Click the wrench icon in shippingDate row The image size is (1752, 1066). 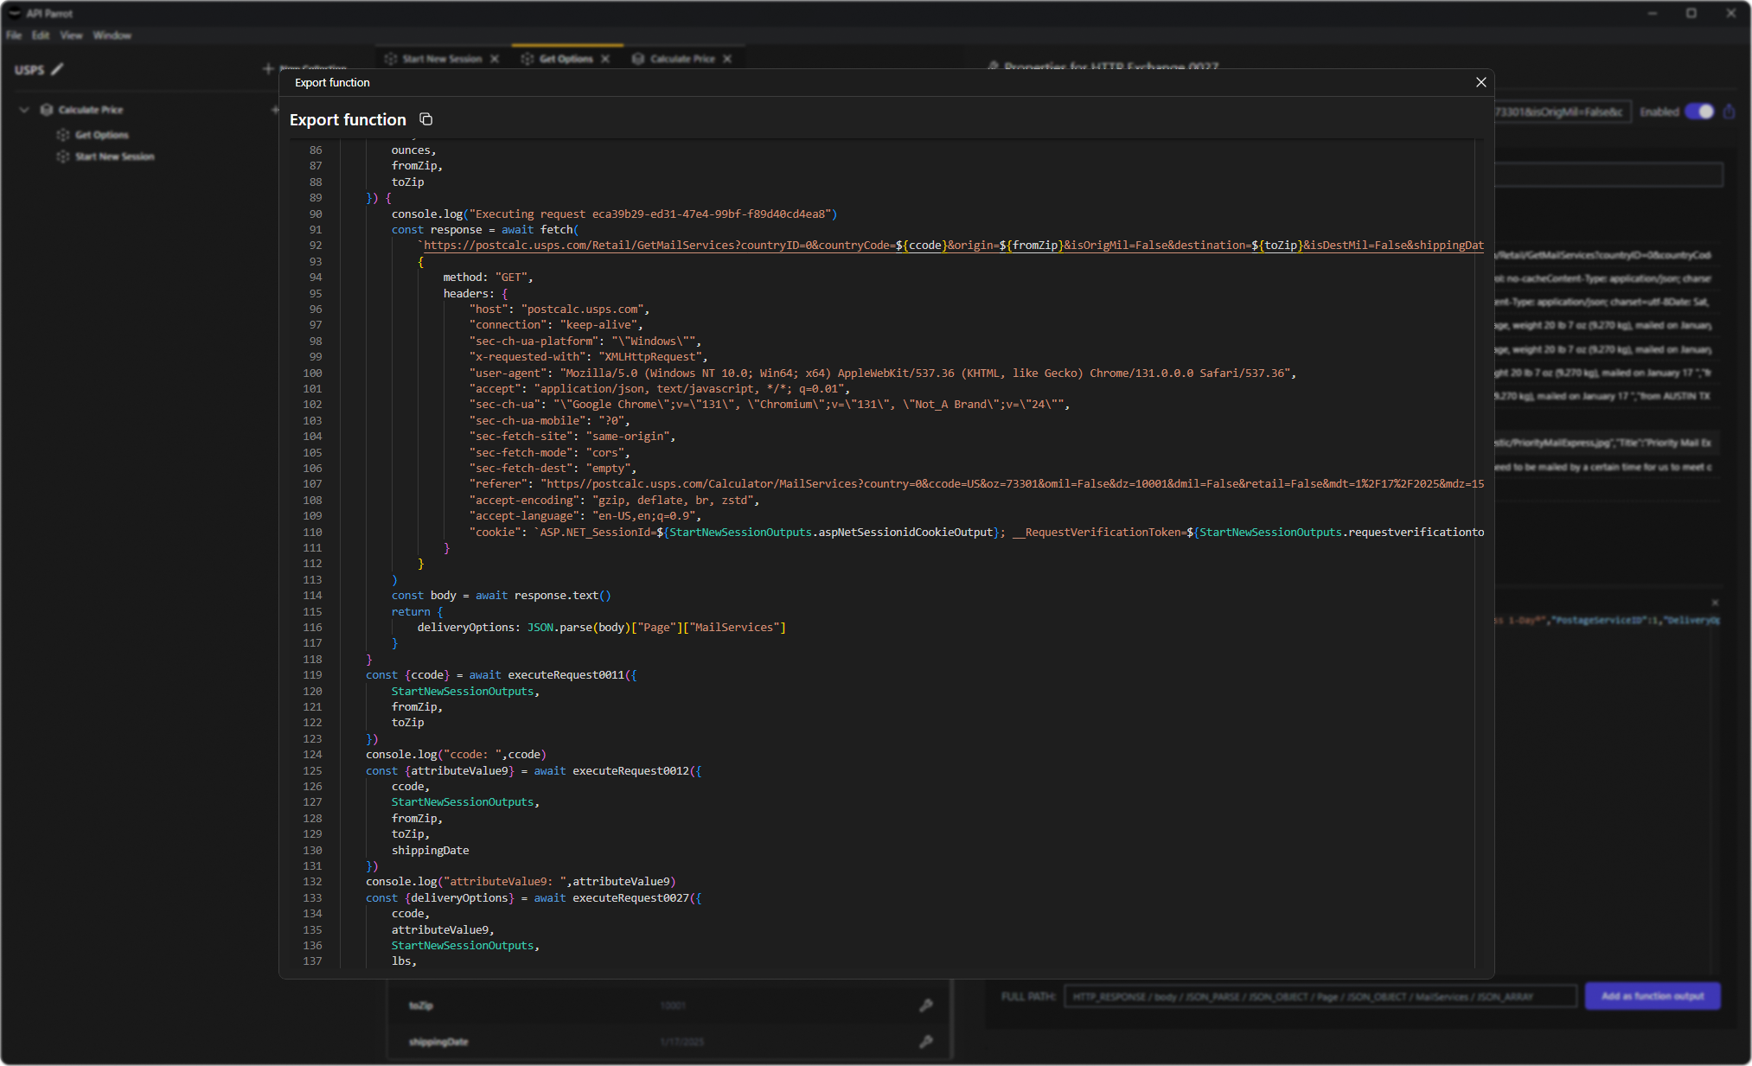pyautogui.click(x=926, y=1042)
